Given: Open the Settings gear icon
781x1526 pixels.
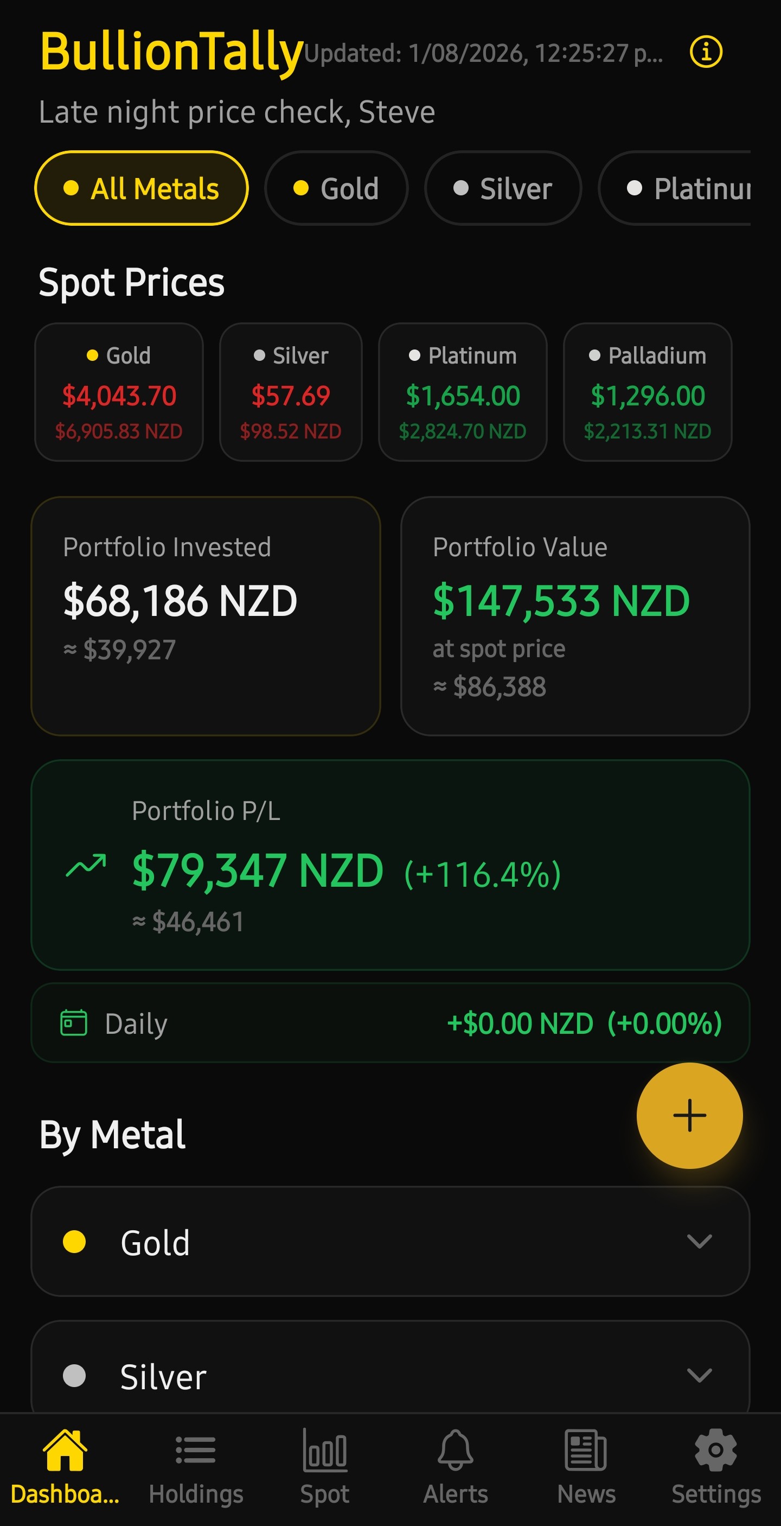Looking at the screenshot, I should [x=716, y=1450].
